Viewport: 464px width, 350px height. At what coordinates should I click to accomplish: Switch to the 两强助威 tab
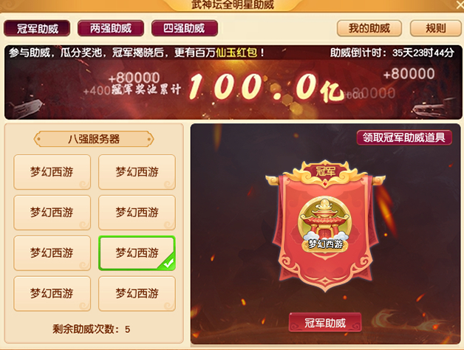tap(111, 28)
